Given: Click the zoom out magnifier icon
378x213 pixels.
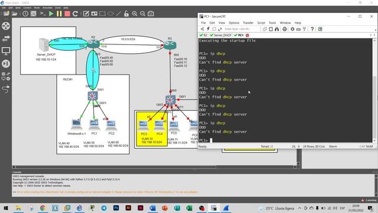Looking at the screenshot, I should 143,14.
